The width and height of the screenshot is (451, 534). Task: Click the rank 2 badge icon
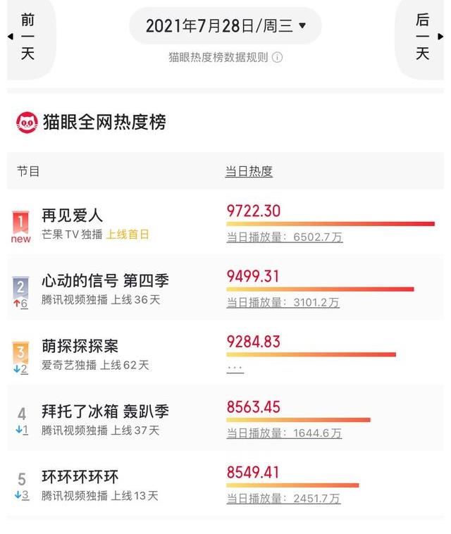pyautogui.click(x=21, y=287)
